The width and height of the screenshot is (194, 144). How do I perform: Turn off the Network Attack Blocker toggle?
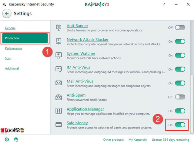tap(180, 41)
